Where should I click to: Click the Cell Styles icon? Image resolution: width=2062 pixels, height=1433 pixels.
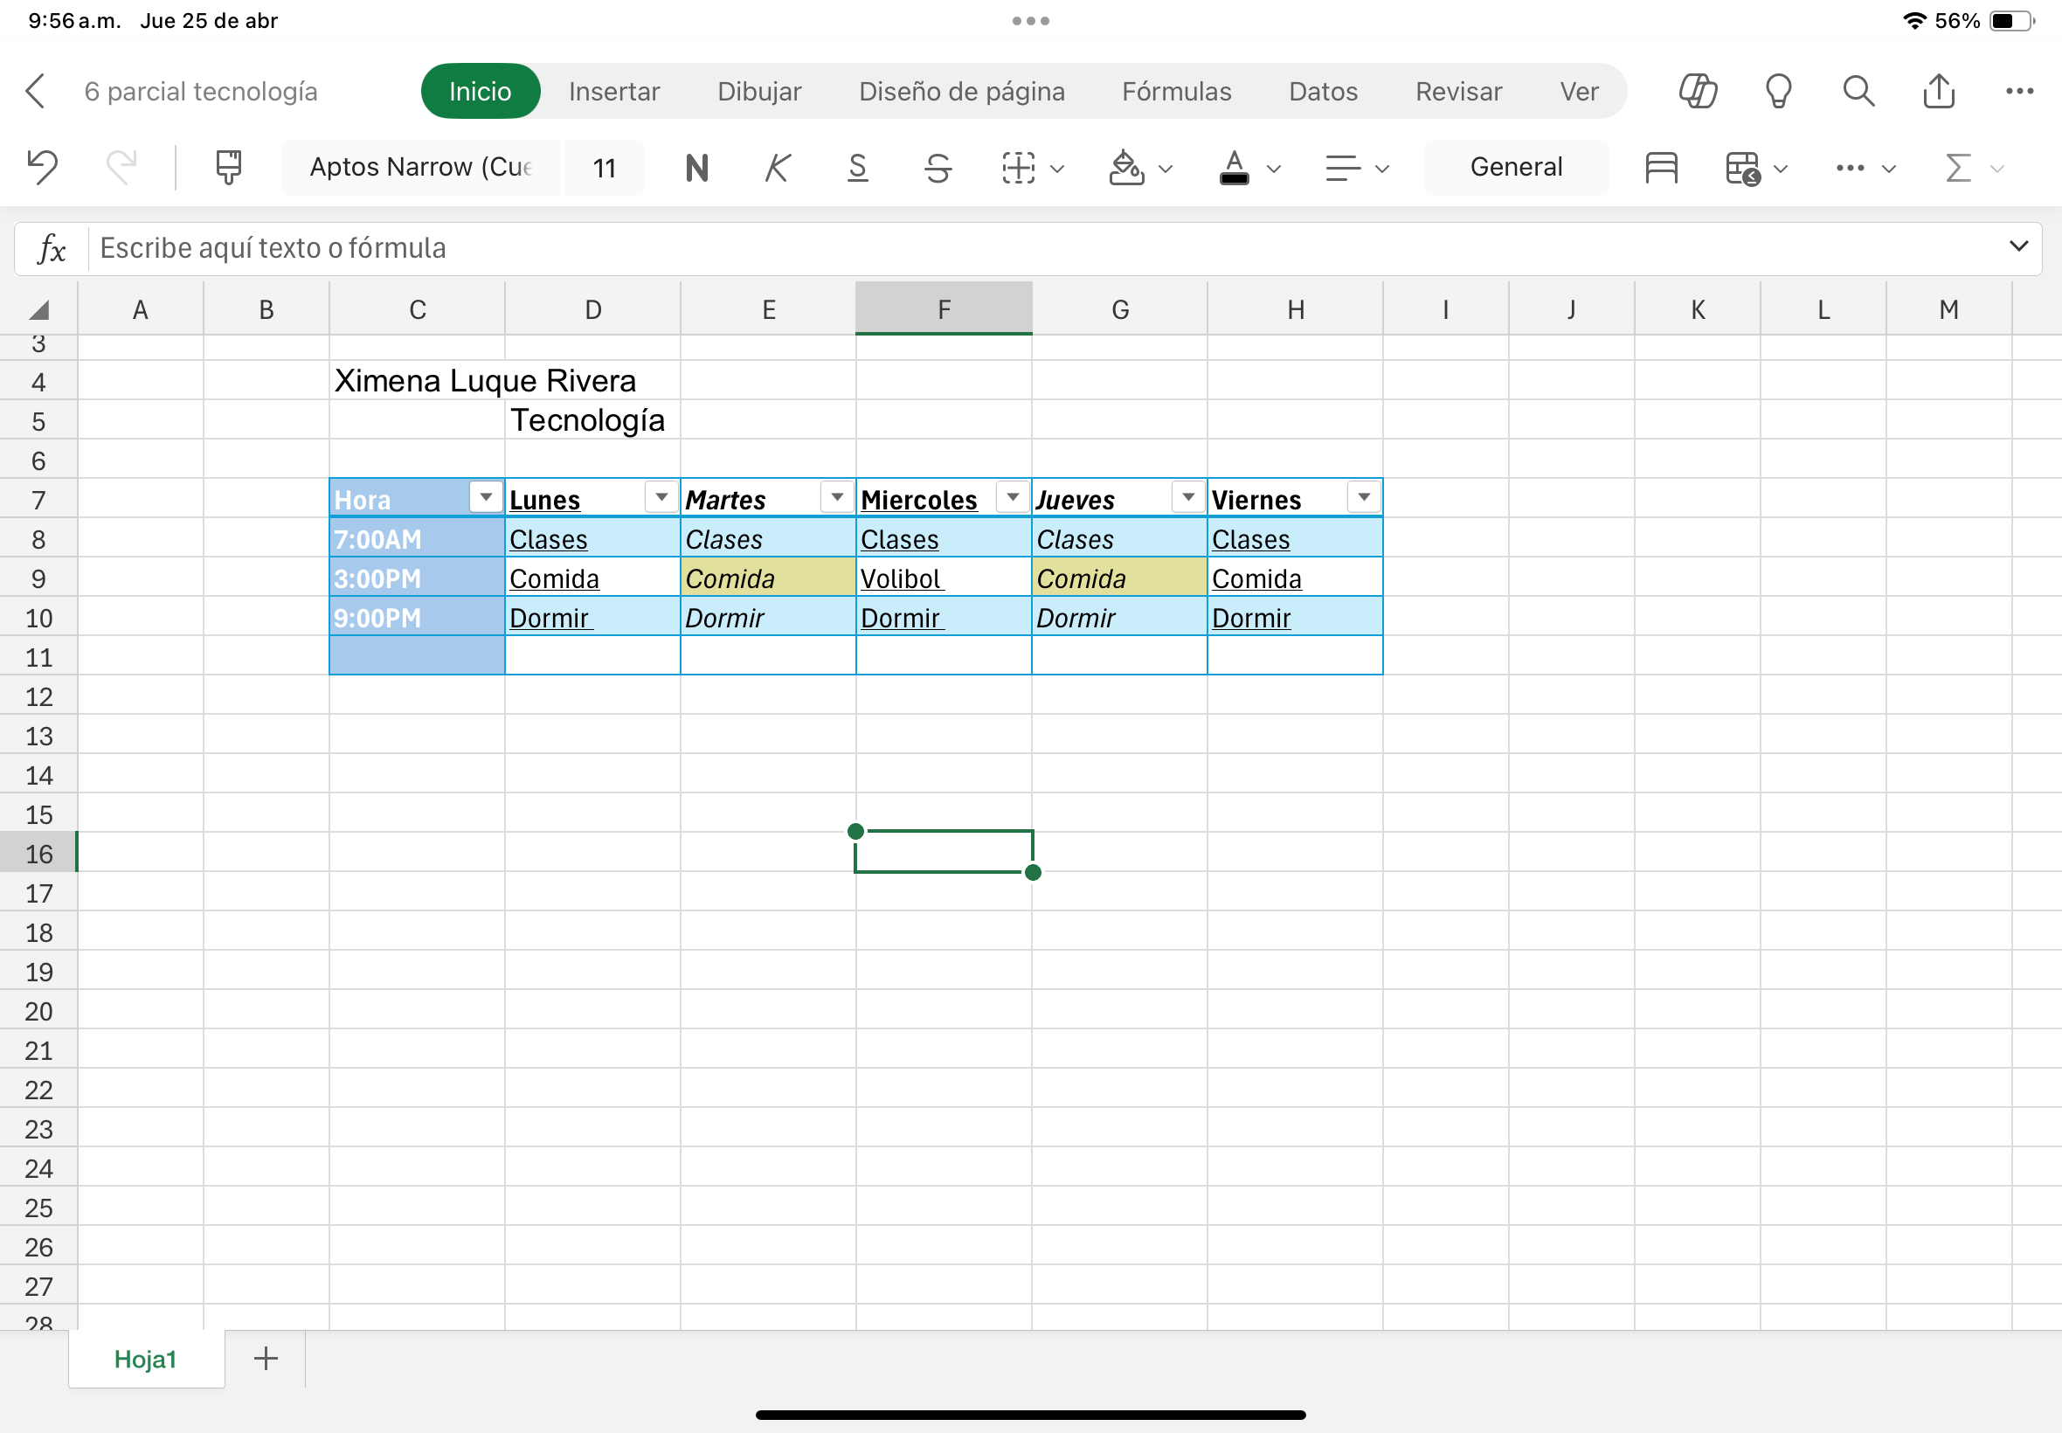[x=1661, y=168]
